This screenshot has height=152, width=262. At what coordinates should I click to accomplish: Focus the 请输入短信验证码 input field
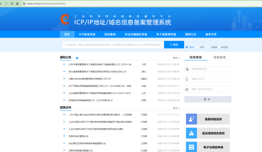pyautogui.click(x=208, y=69)
